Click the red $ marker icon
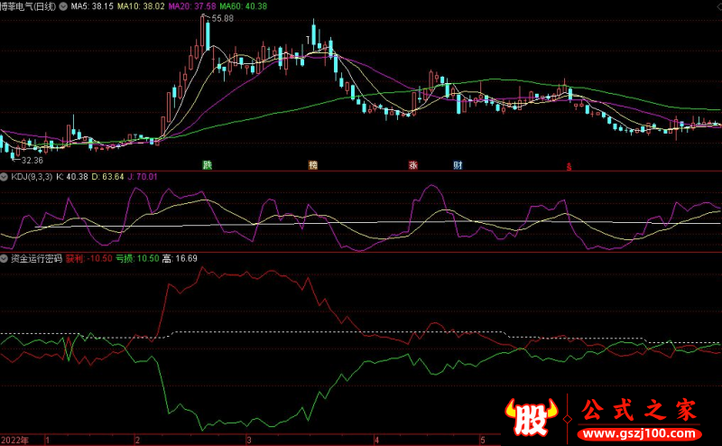This screenshot has width=722, height=446. 569,166
